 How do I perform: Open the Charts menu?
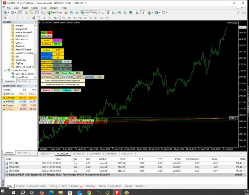click(x=34, y=8)
